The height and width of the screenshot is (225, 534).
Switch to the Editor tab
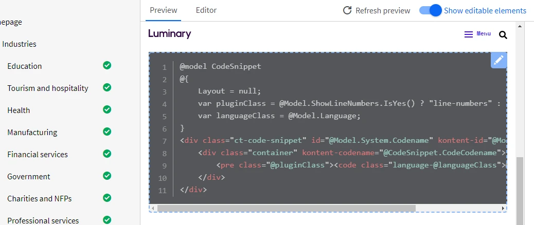[x=206, y=10]
